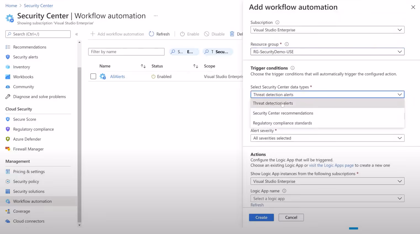Open the ellipsis more options menu

pos(156,16)
